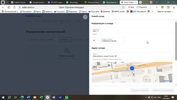Click the Спросить assistant button

142,7
